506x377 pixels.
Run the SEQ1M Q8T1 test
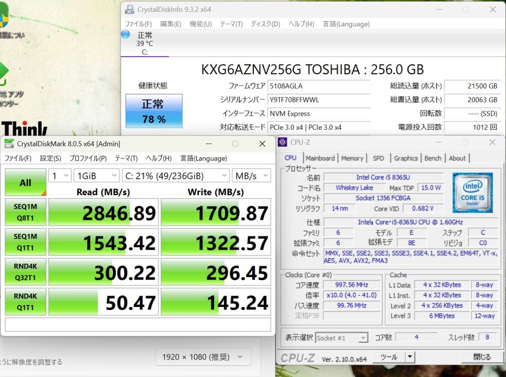(26, 212)
